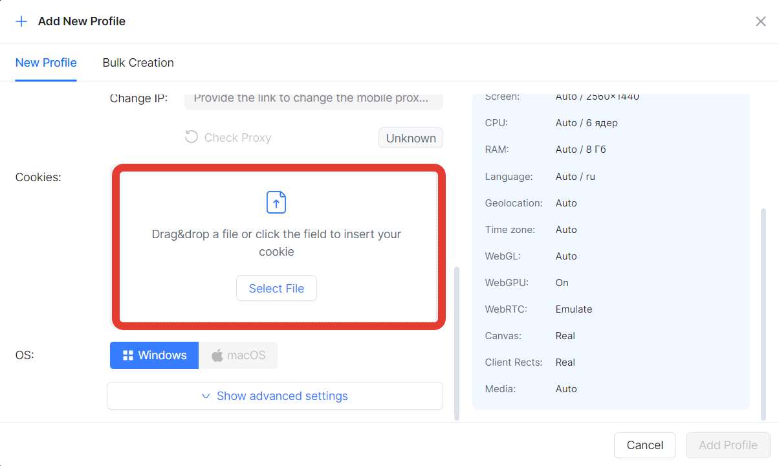Screen dimensions: 779x466
Task: Click the Check Proxy refresh icon
Action: tap(191, 137)
